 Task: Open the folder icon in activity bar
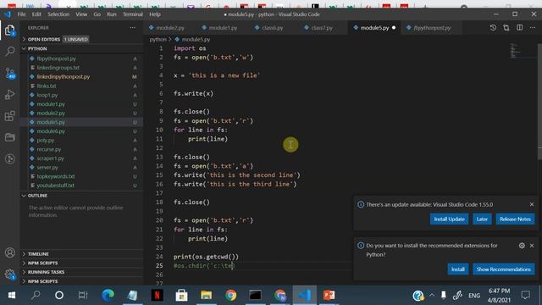tap(9, 137)
